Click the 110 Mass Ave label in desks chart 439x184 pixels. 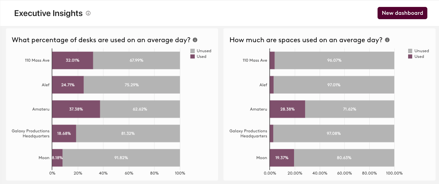[x=37, y=60]
